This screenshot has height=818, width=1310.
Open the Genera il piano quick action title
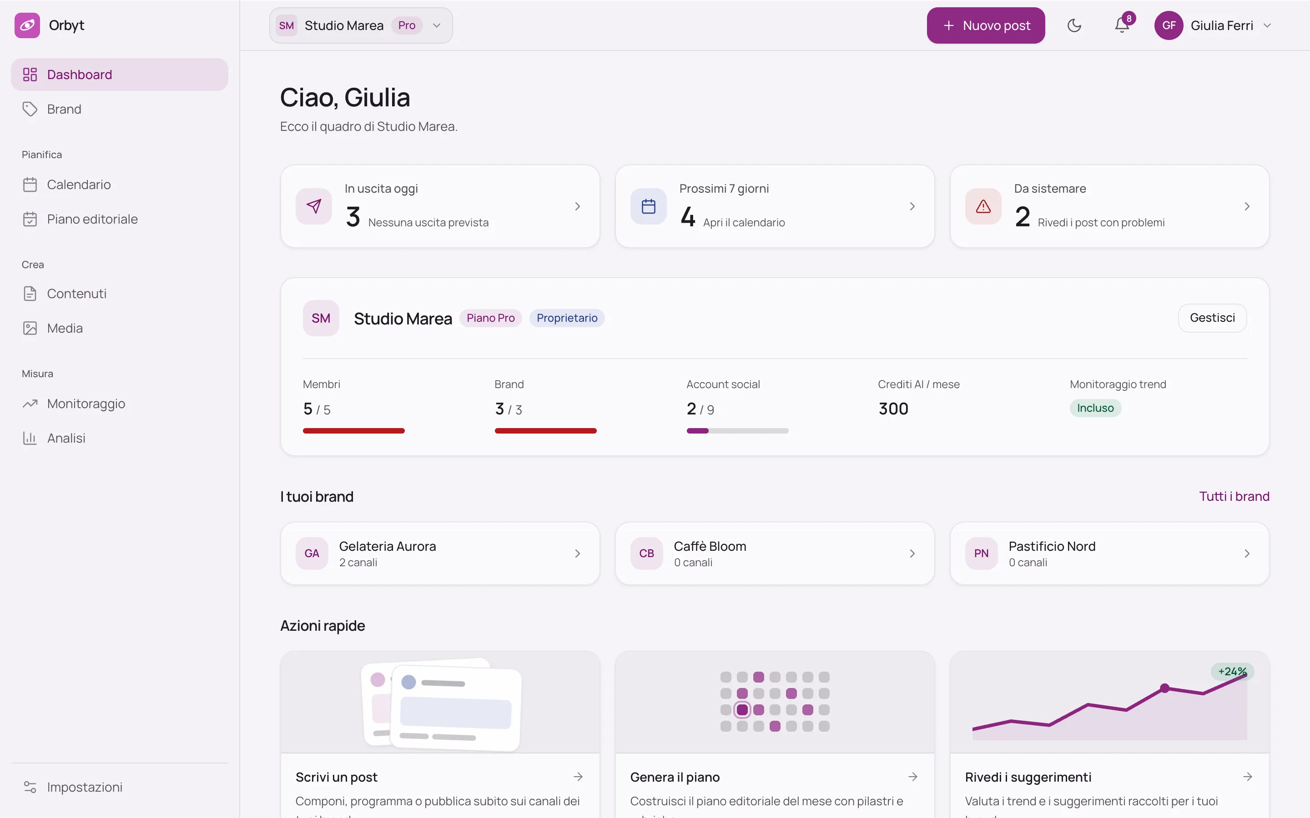tap(675, 778)
